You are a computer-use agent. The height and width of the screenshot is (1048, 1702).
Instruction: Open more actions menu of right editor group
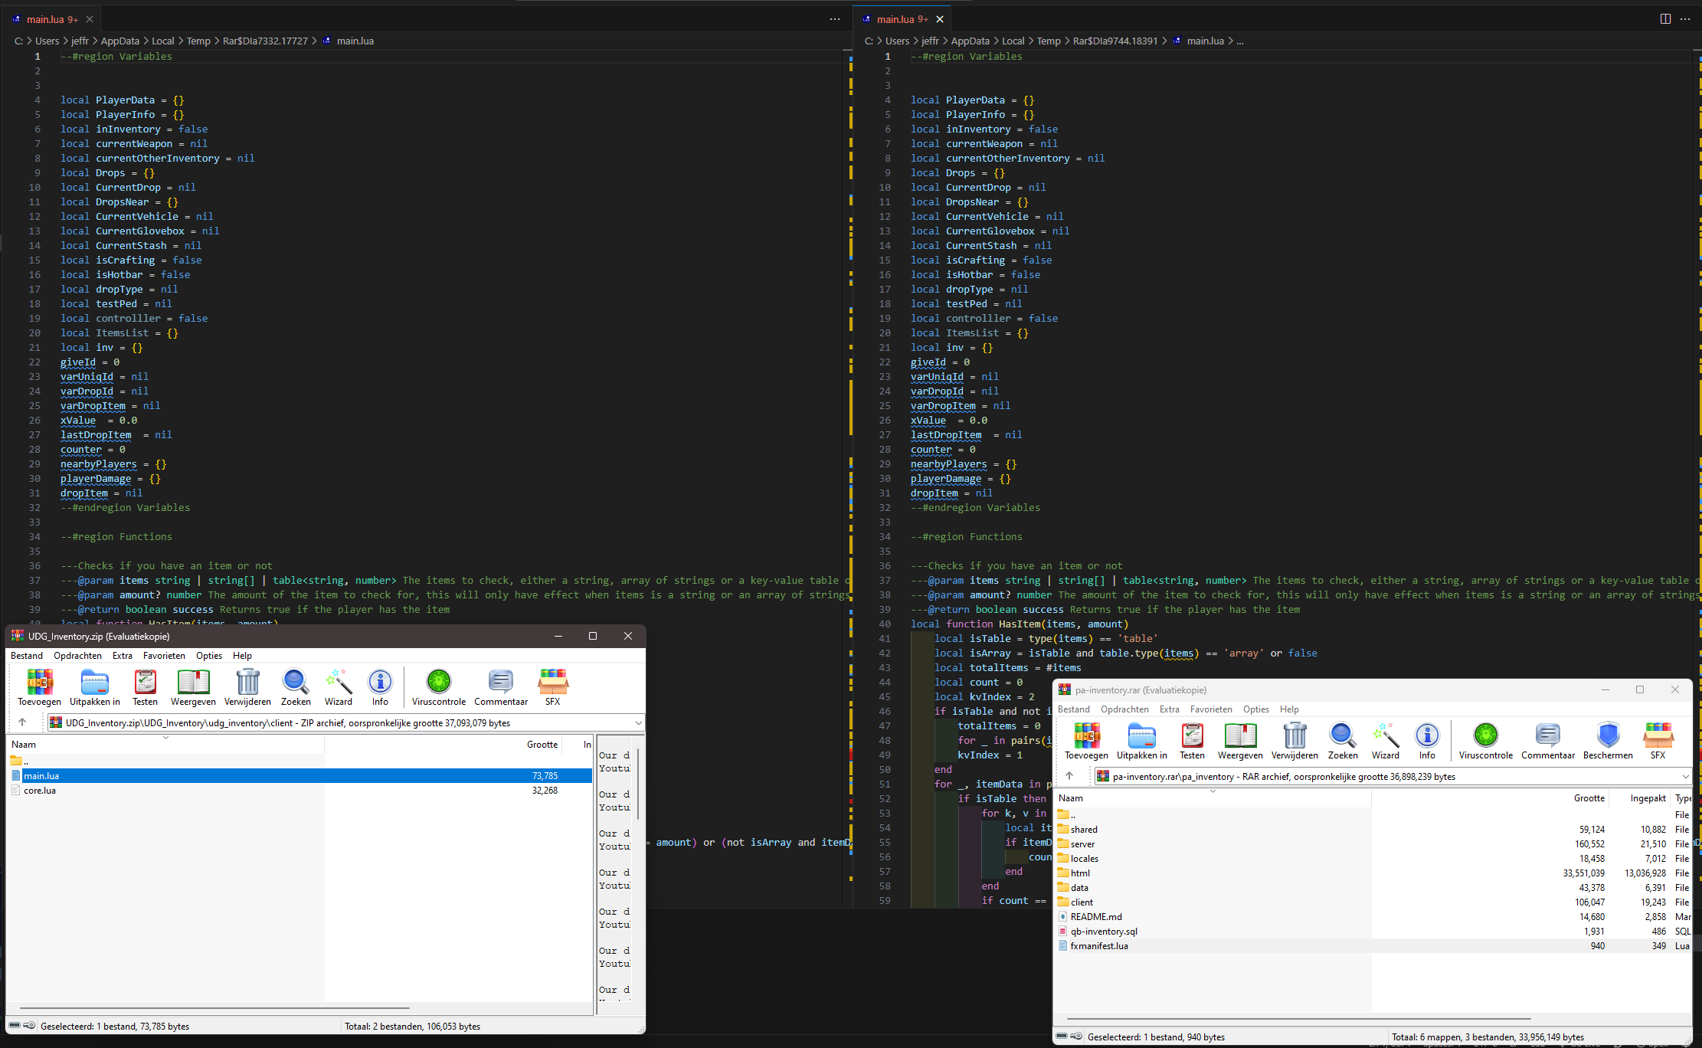(x=1685, y=19)
